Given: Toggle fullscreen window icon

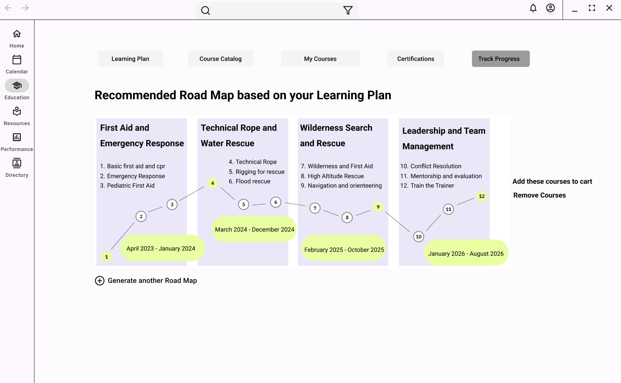Looking at the screenshot, I should [x=592, y=8].
